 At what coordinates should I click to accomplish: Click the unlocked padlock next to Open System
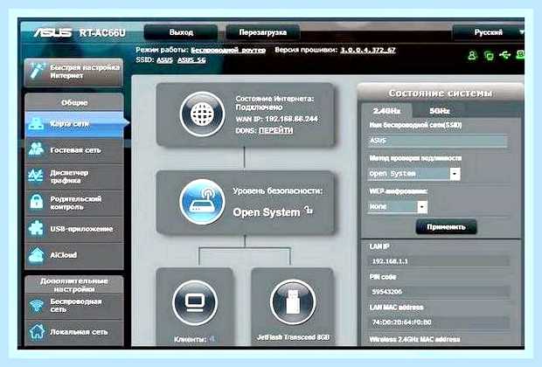(309, 210)
